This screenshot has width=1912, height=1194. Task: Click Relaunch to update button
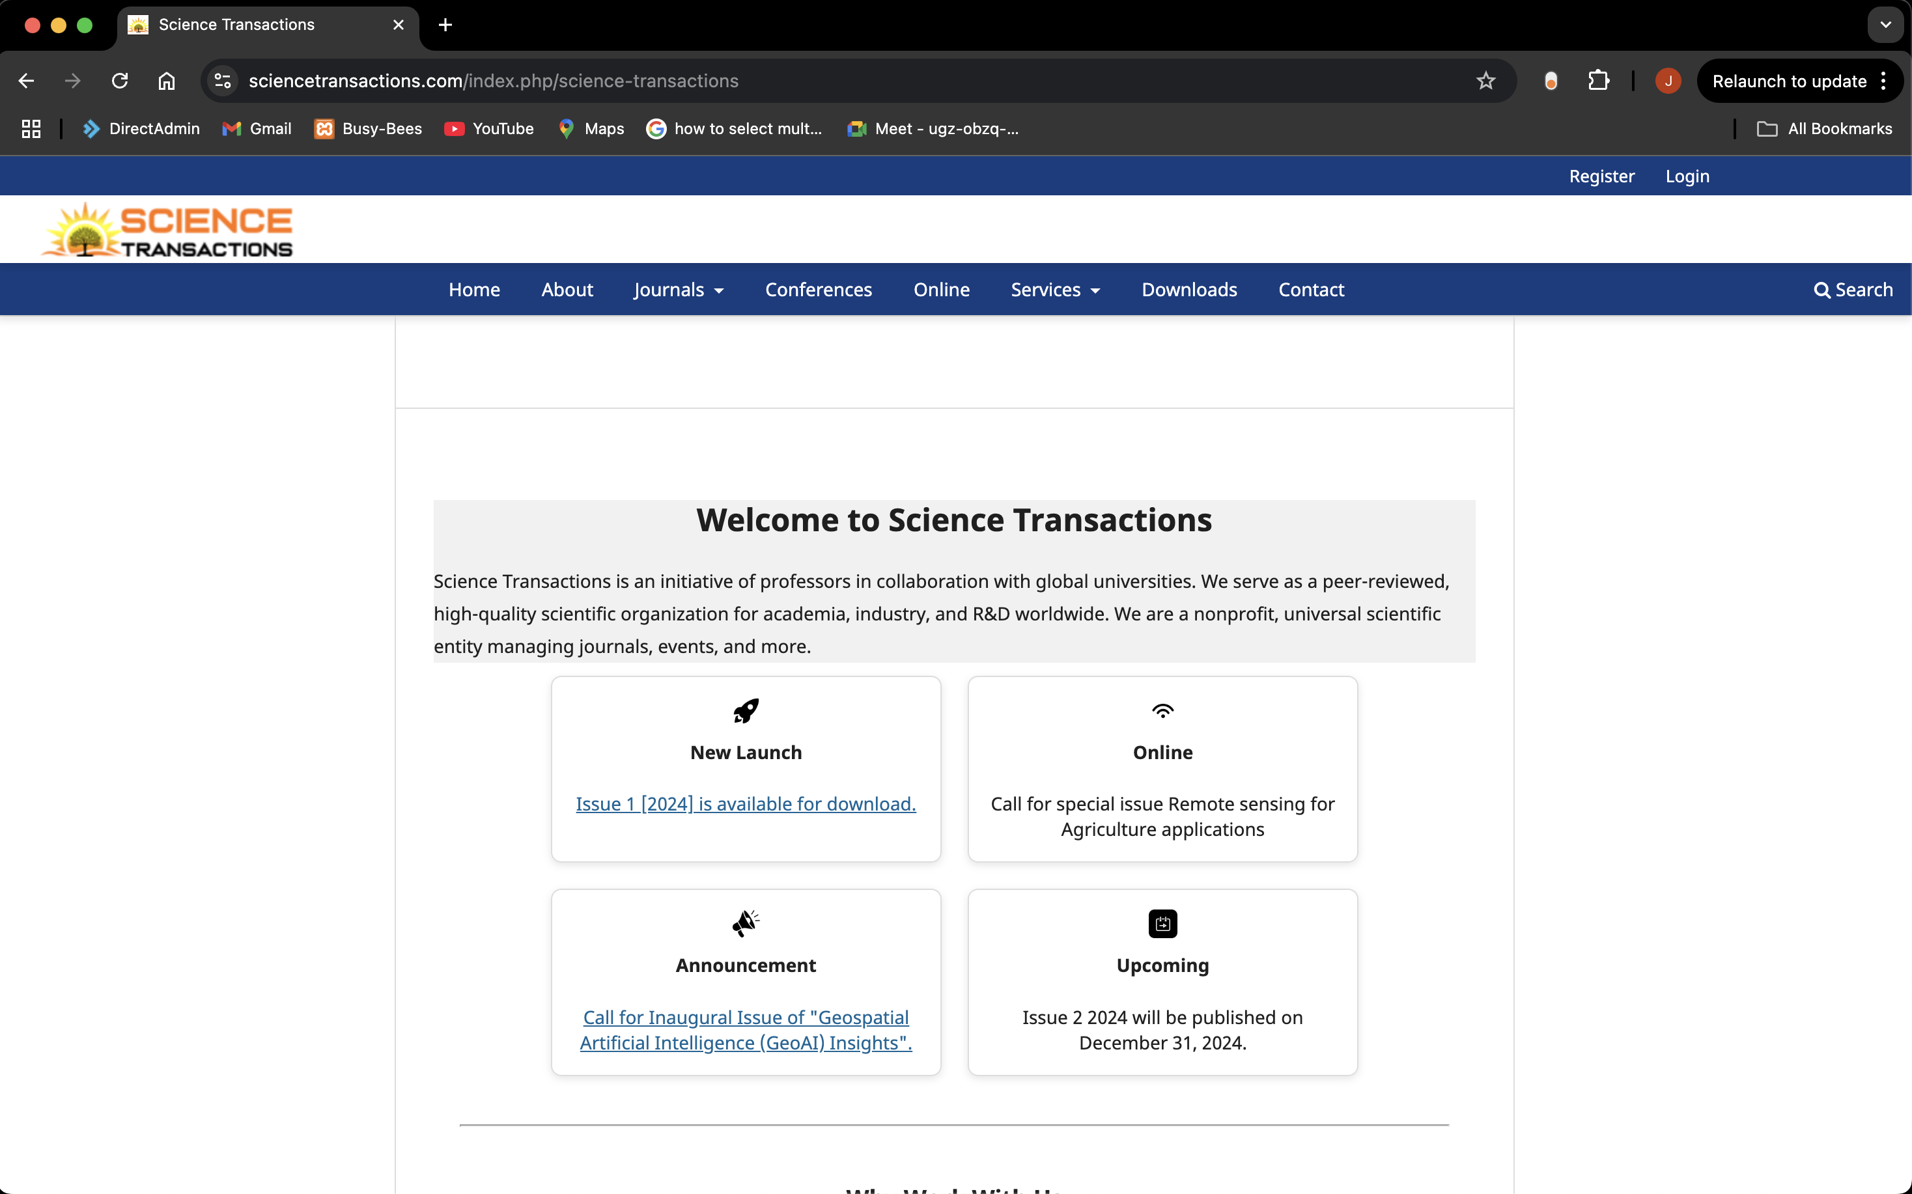[x=1789, y=81]
